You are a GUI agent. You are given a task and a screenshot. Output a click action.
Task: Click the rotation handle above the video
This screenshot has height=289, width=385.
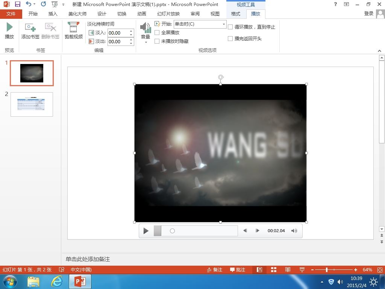coord(221,78)
